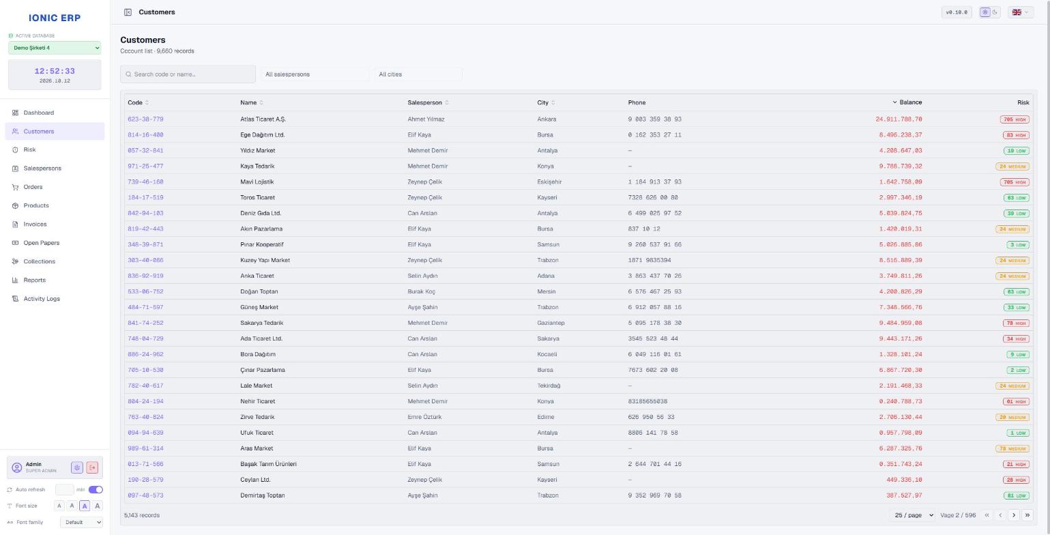Open customer code 623-38-779 link

[145, 119]
